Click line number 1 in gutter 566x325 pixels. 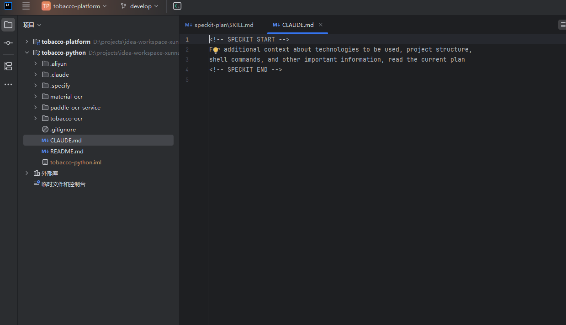187,40
